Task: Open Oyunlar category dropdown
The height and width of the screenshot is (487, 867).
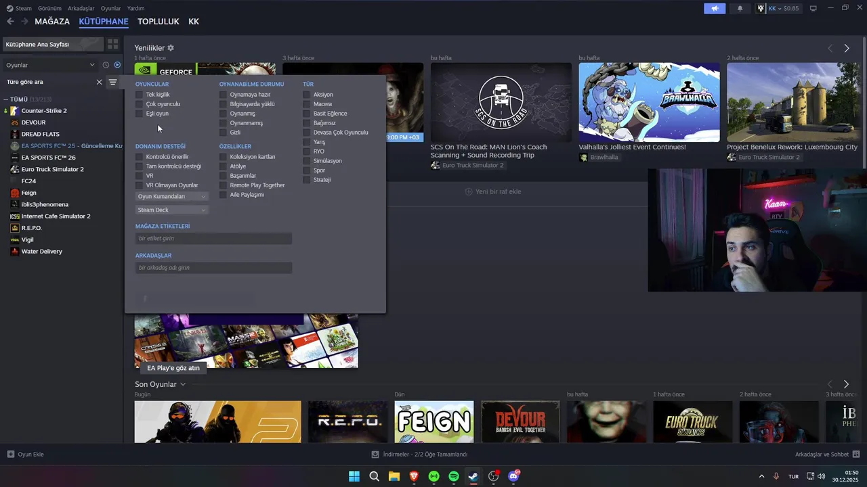Action: click(x=50, y=65)
